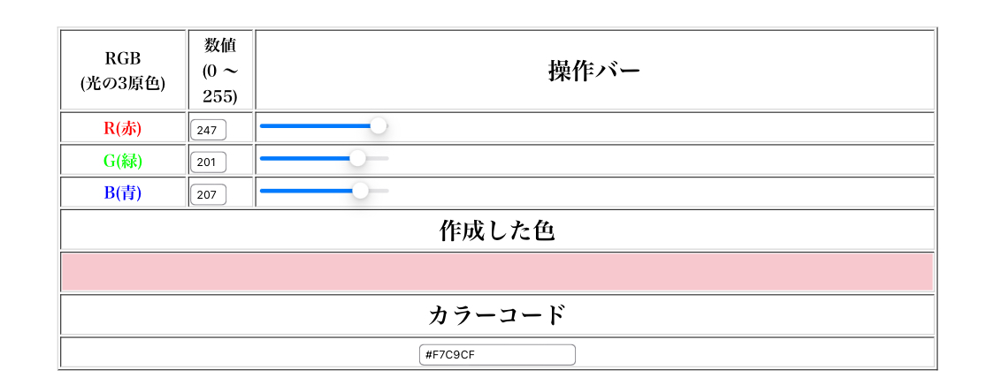Click the red (R) slider thumb

[379, 126]
